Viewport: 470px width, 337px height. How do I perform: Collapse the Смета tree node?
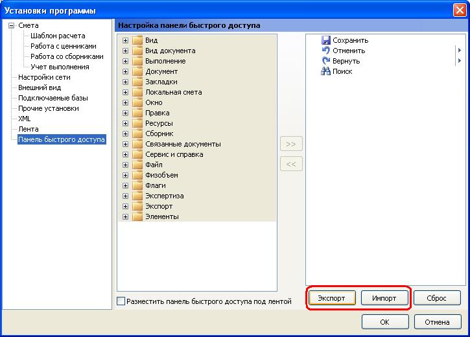tap(11, 25)
